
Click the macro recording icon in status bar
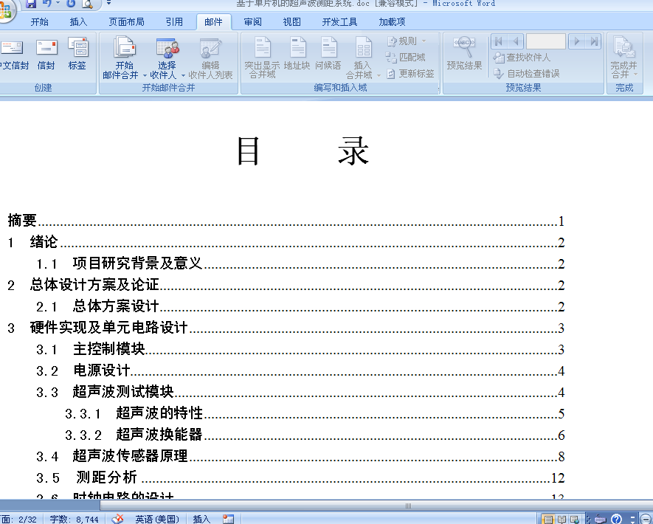[x=228, y=519]
